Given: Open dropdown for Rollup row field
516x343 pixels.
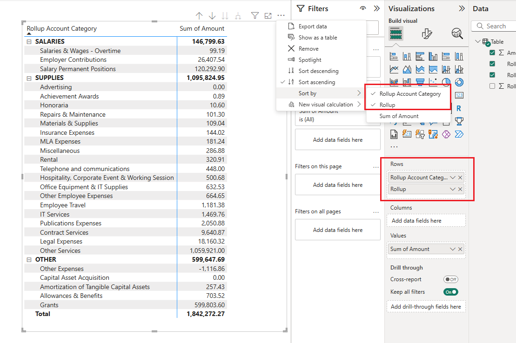Looking at the screenshot, I should 453,189.
